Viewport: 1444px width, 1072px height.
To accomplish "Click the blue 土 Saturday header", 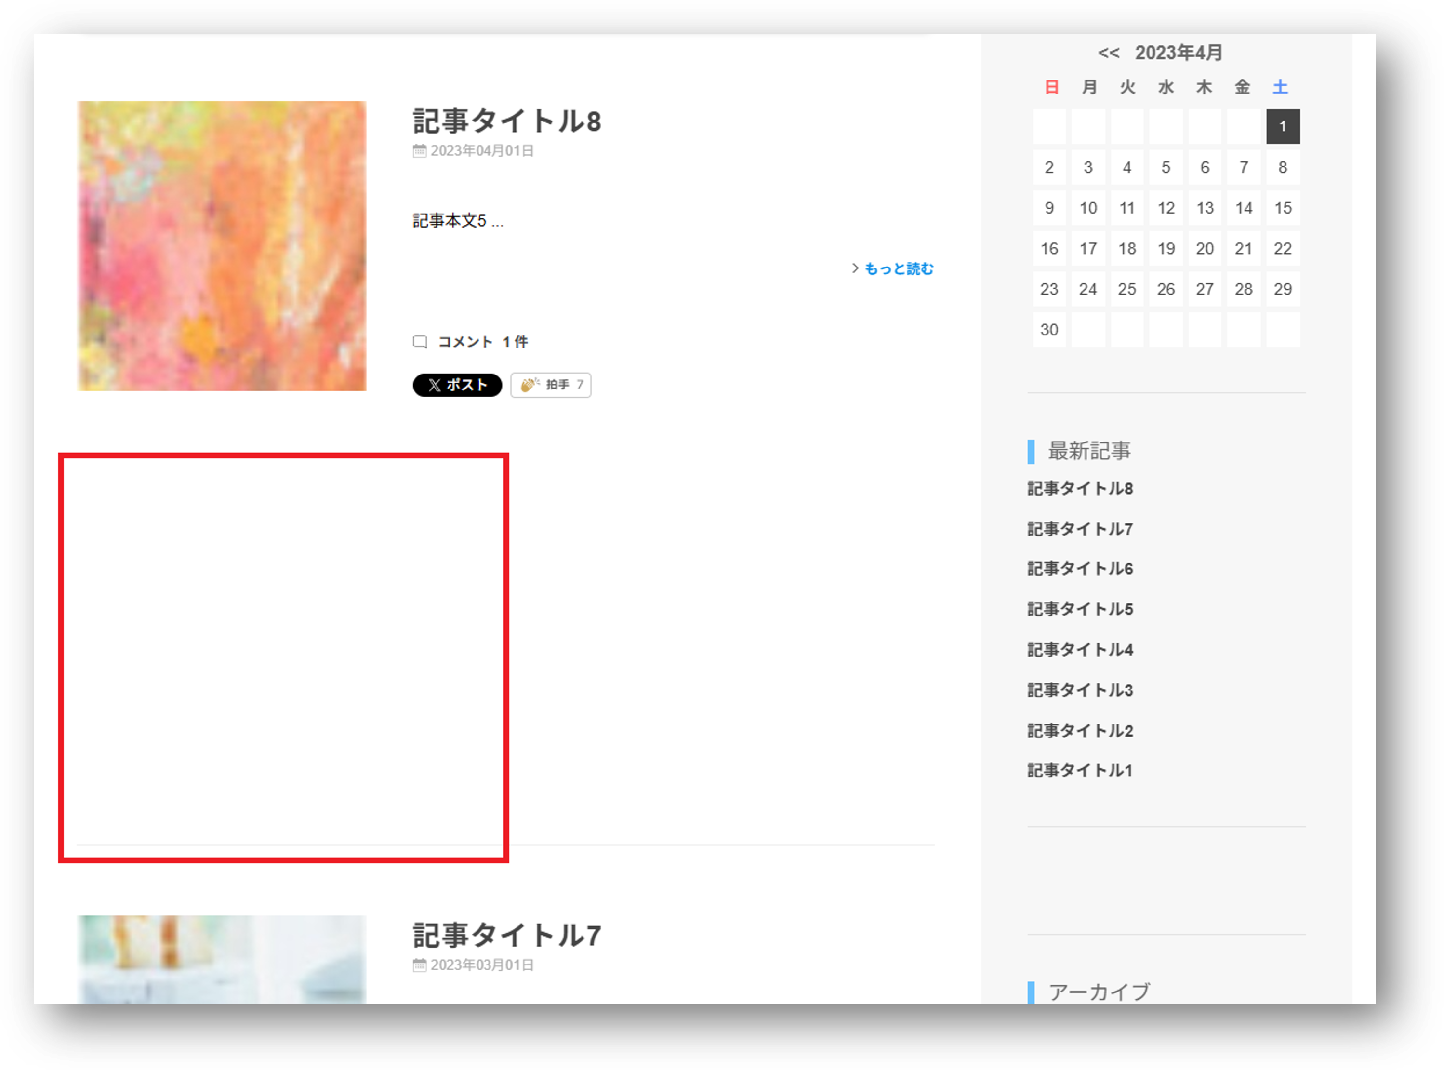I will (x=1280, y=87).
